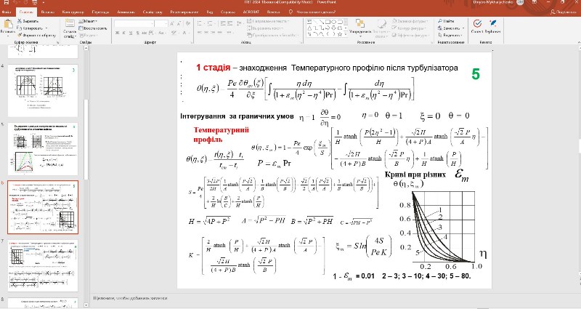The height and width of the screenshot is (309, 581).
Task: Click Найти to find text
Action: coord(446,21)
